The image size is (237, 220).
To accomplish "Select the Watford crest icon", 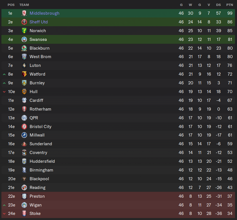I will (x=24, y=74).
